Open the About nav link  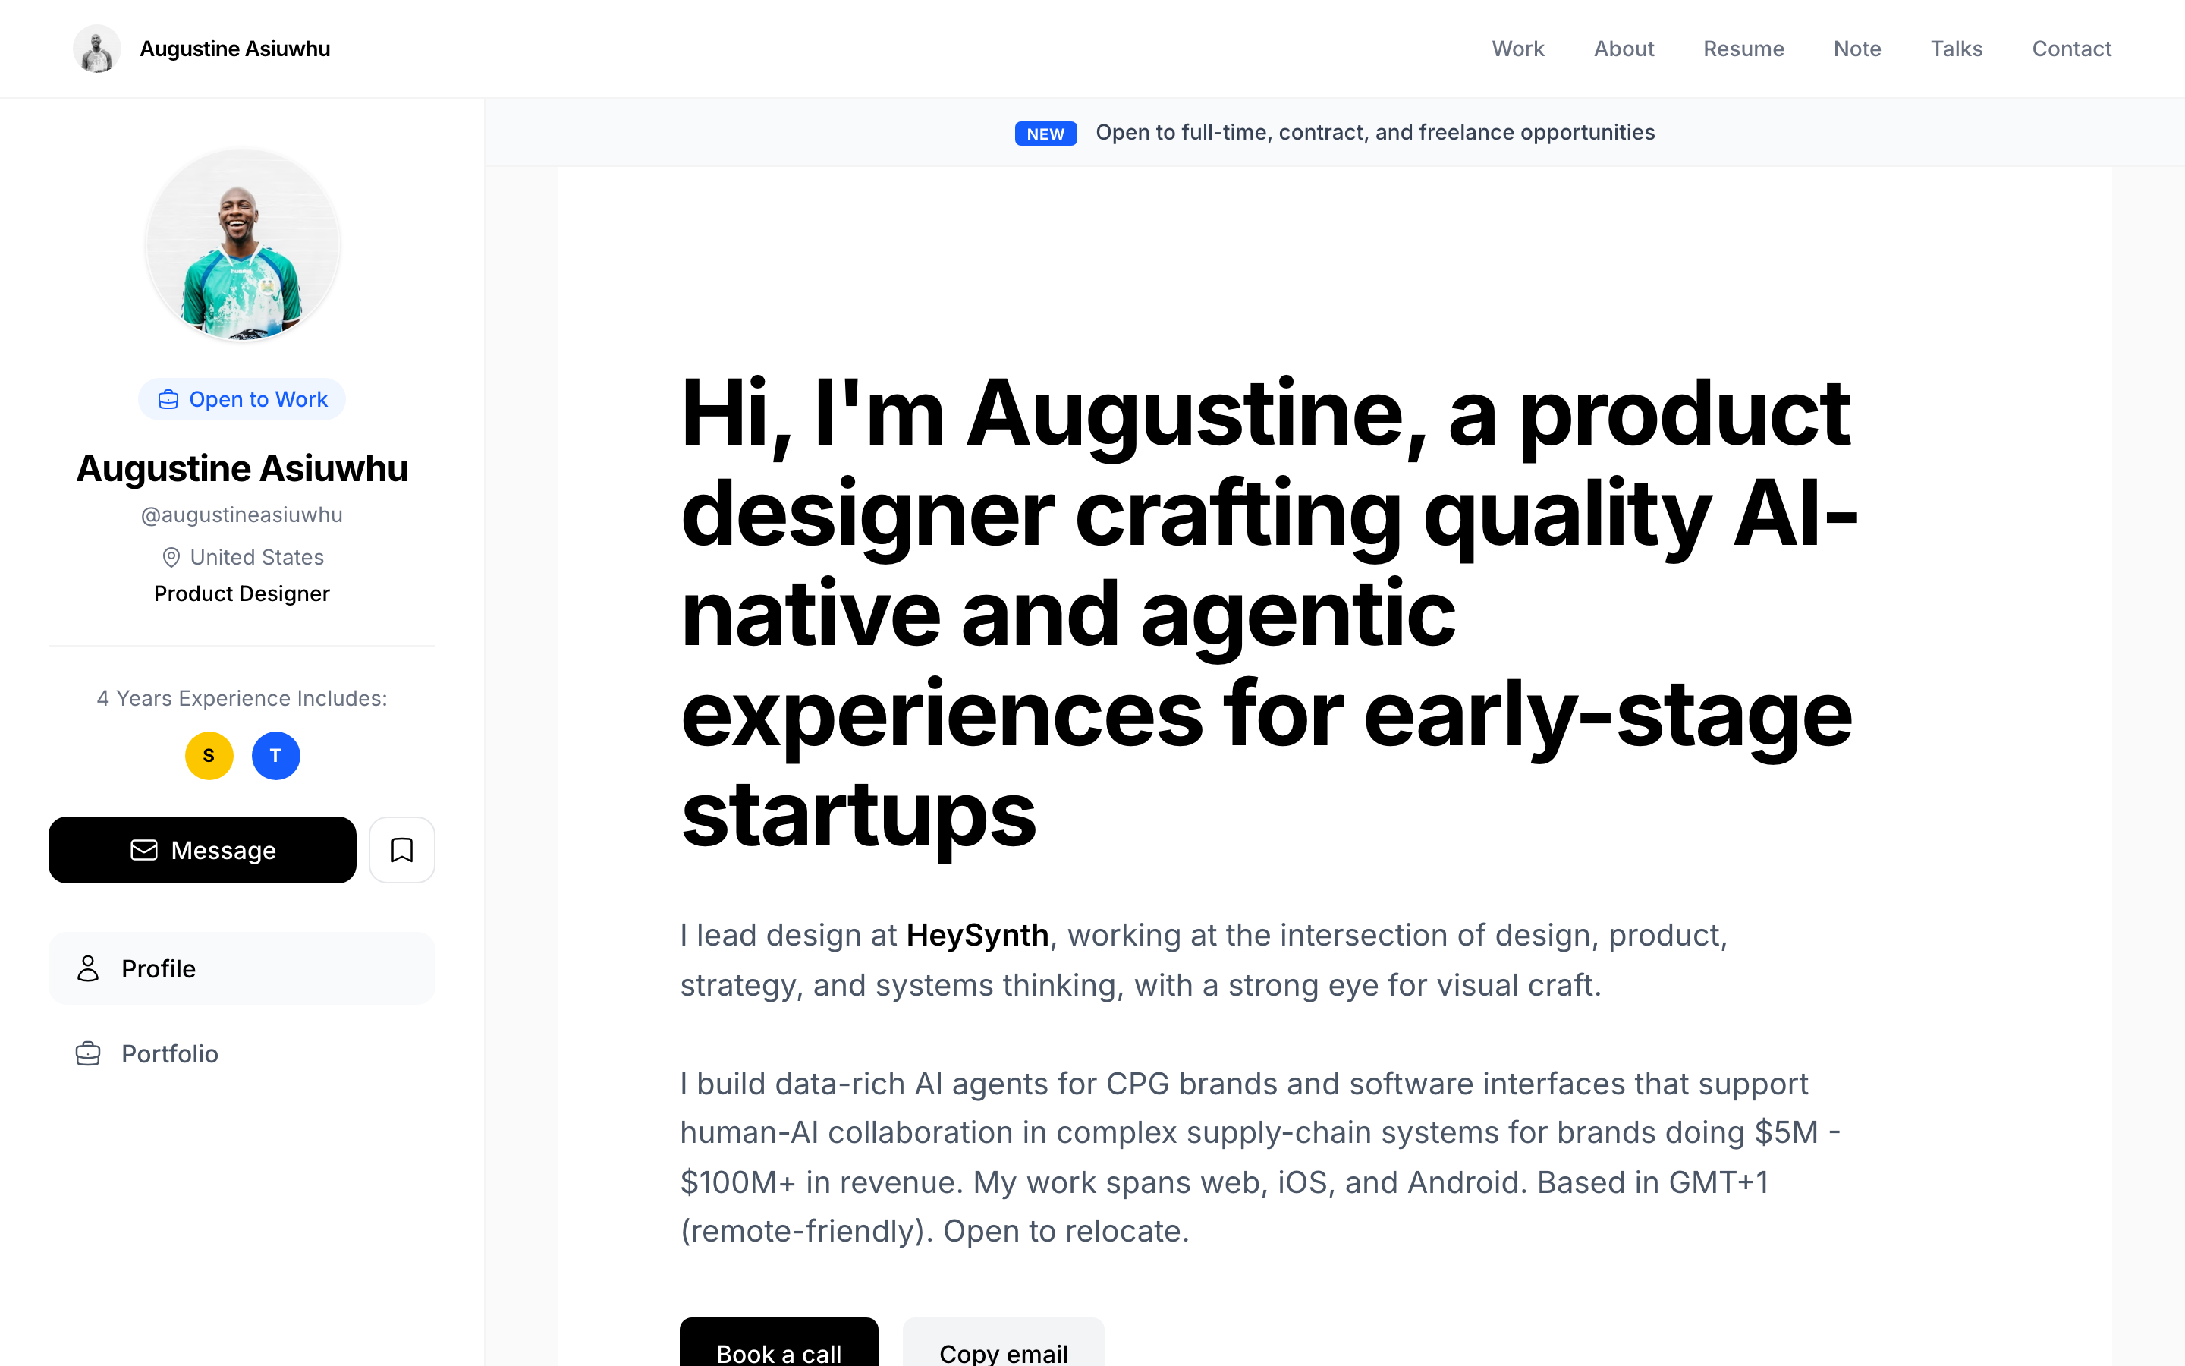coord(1624,49)
